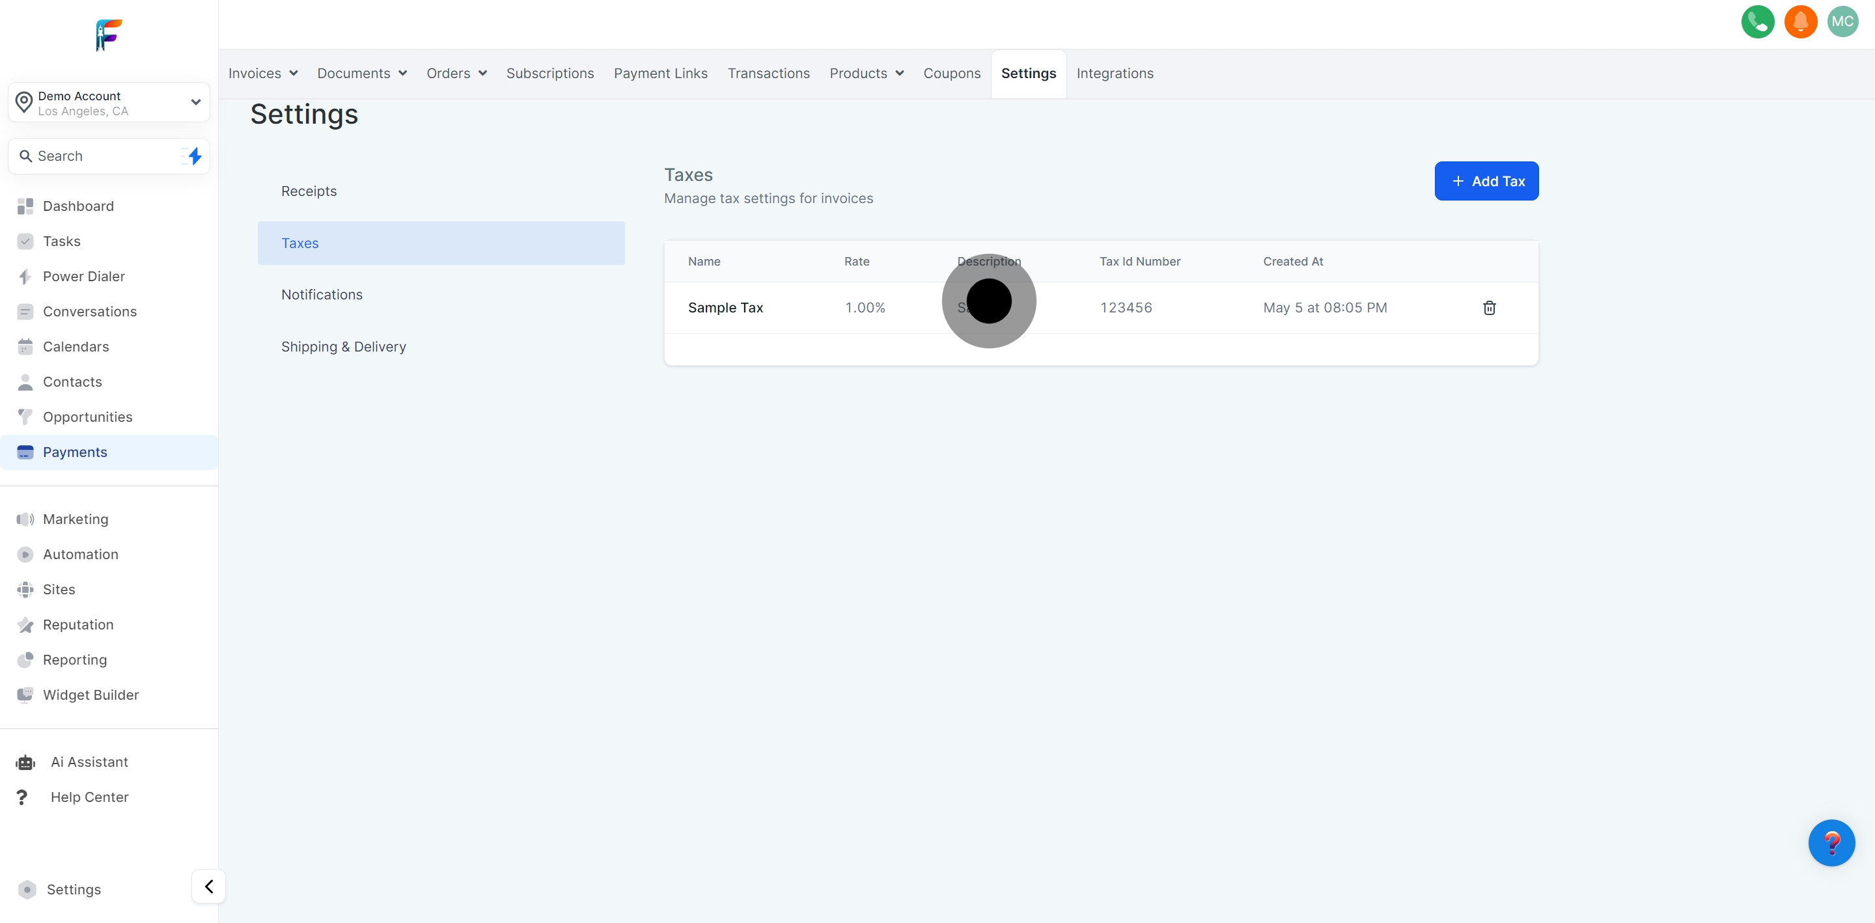
Task: Expand the Invoices dropdown menu
Action: (263, 74)
